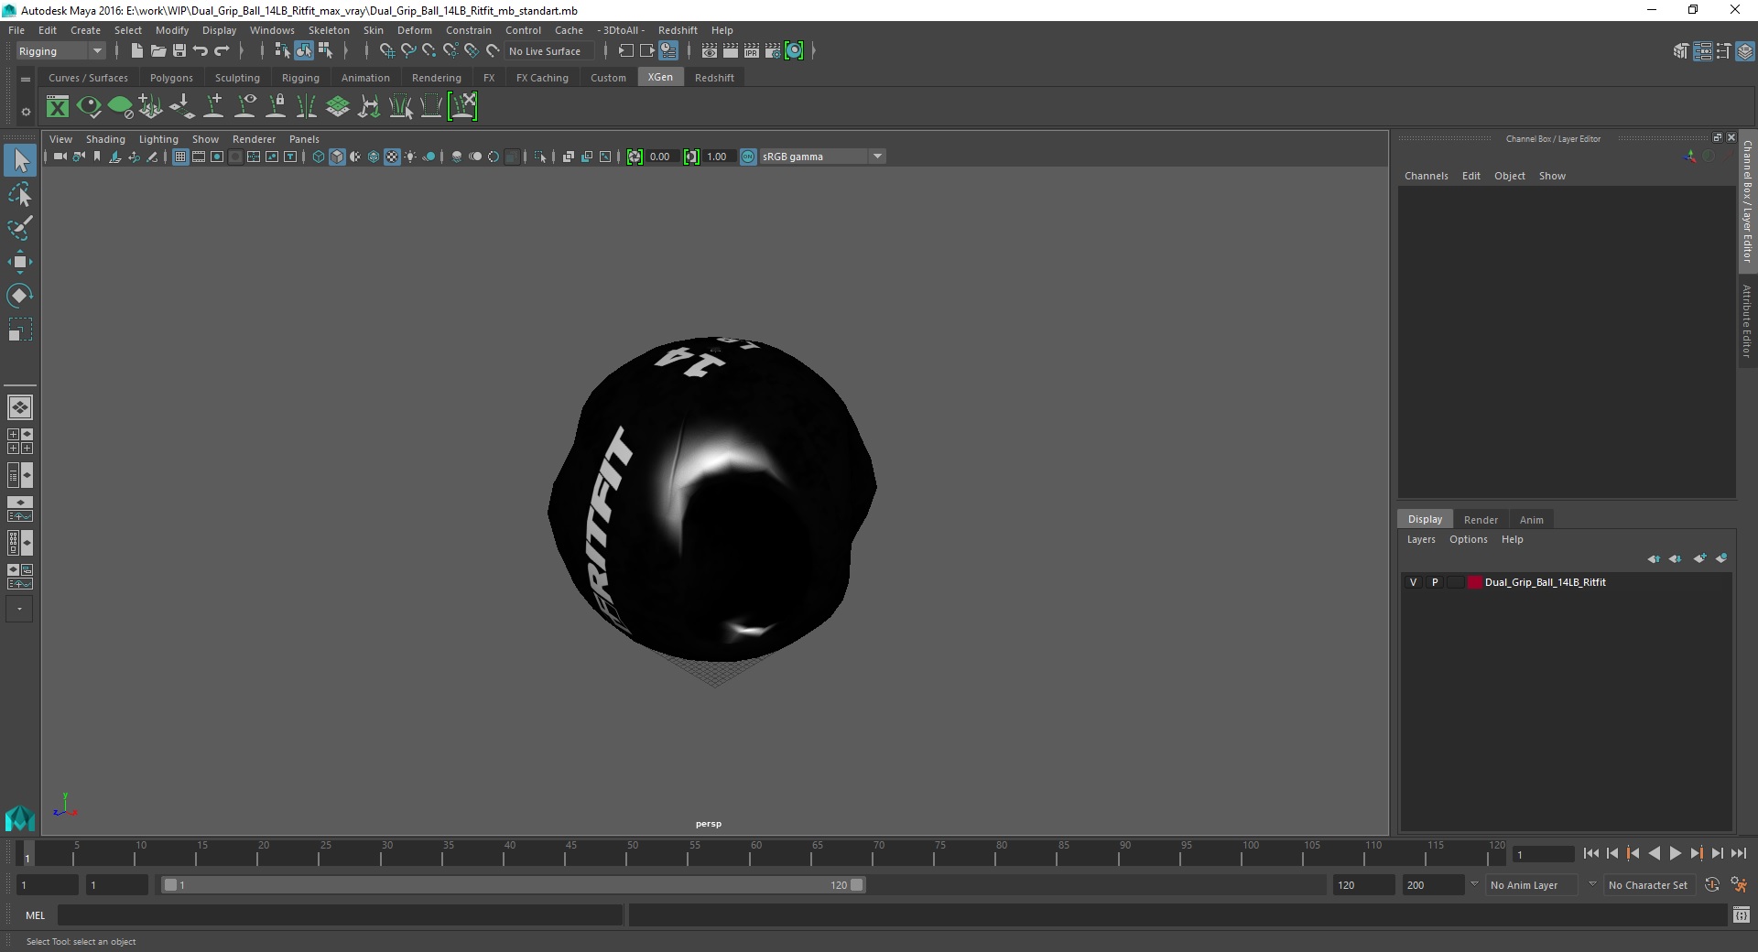Viewport: 1758px width, 952px height.
Task: Go to end of playback range
Action: [1738, 853]
